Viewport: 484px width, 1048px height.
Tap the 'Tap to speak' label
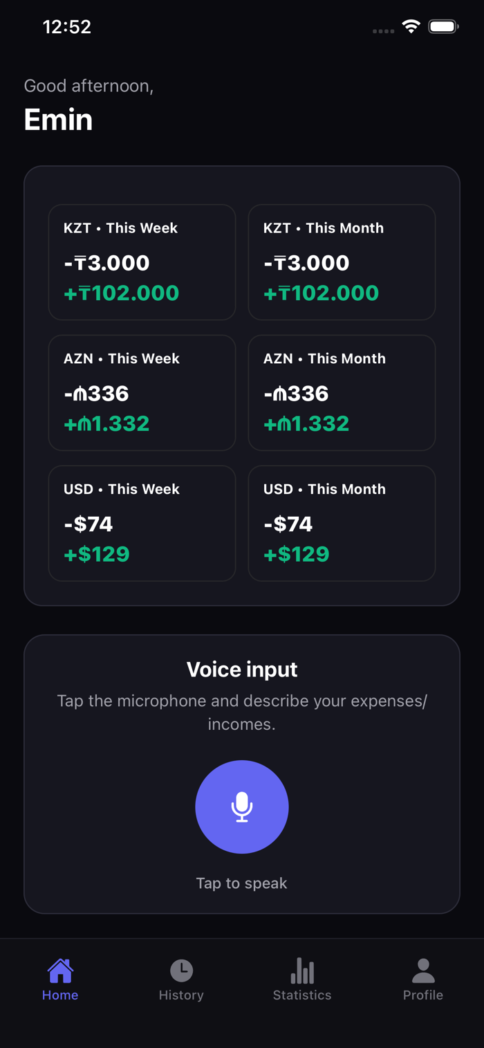click(241, 883)
